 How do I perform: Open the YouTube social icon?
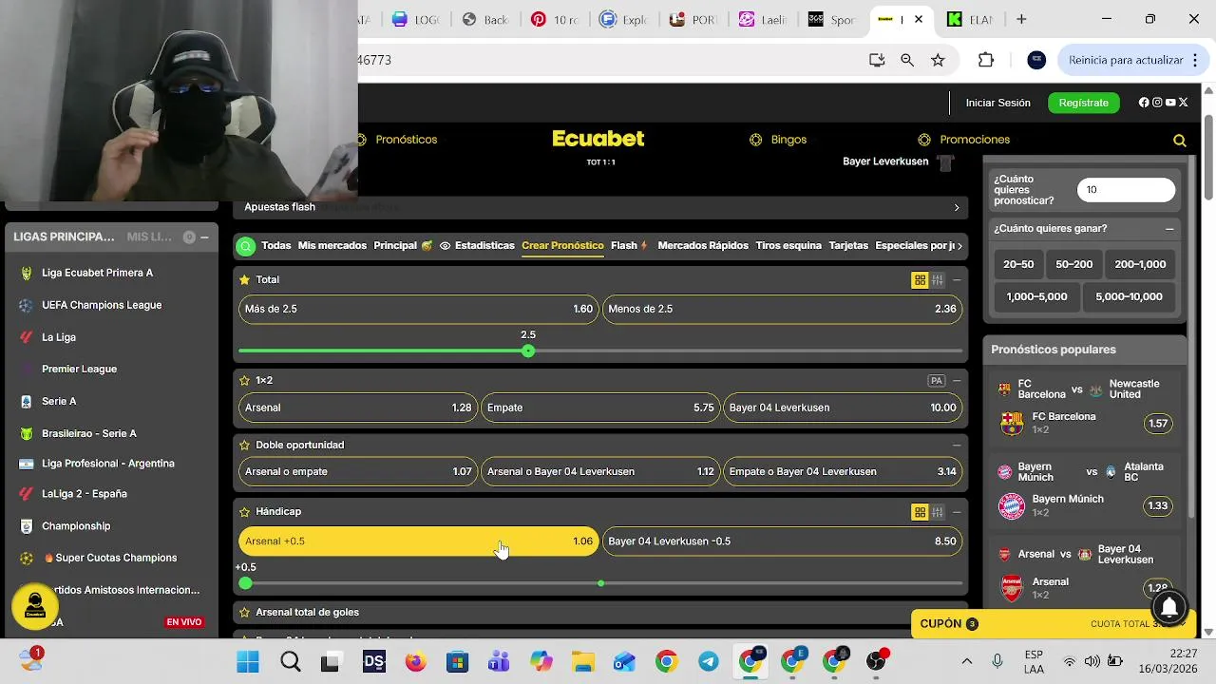point(1170,103)
